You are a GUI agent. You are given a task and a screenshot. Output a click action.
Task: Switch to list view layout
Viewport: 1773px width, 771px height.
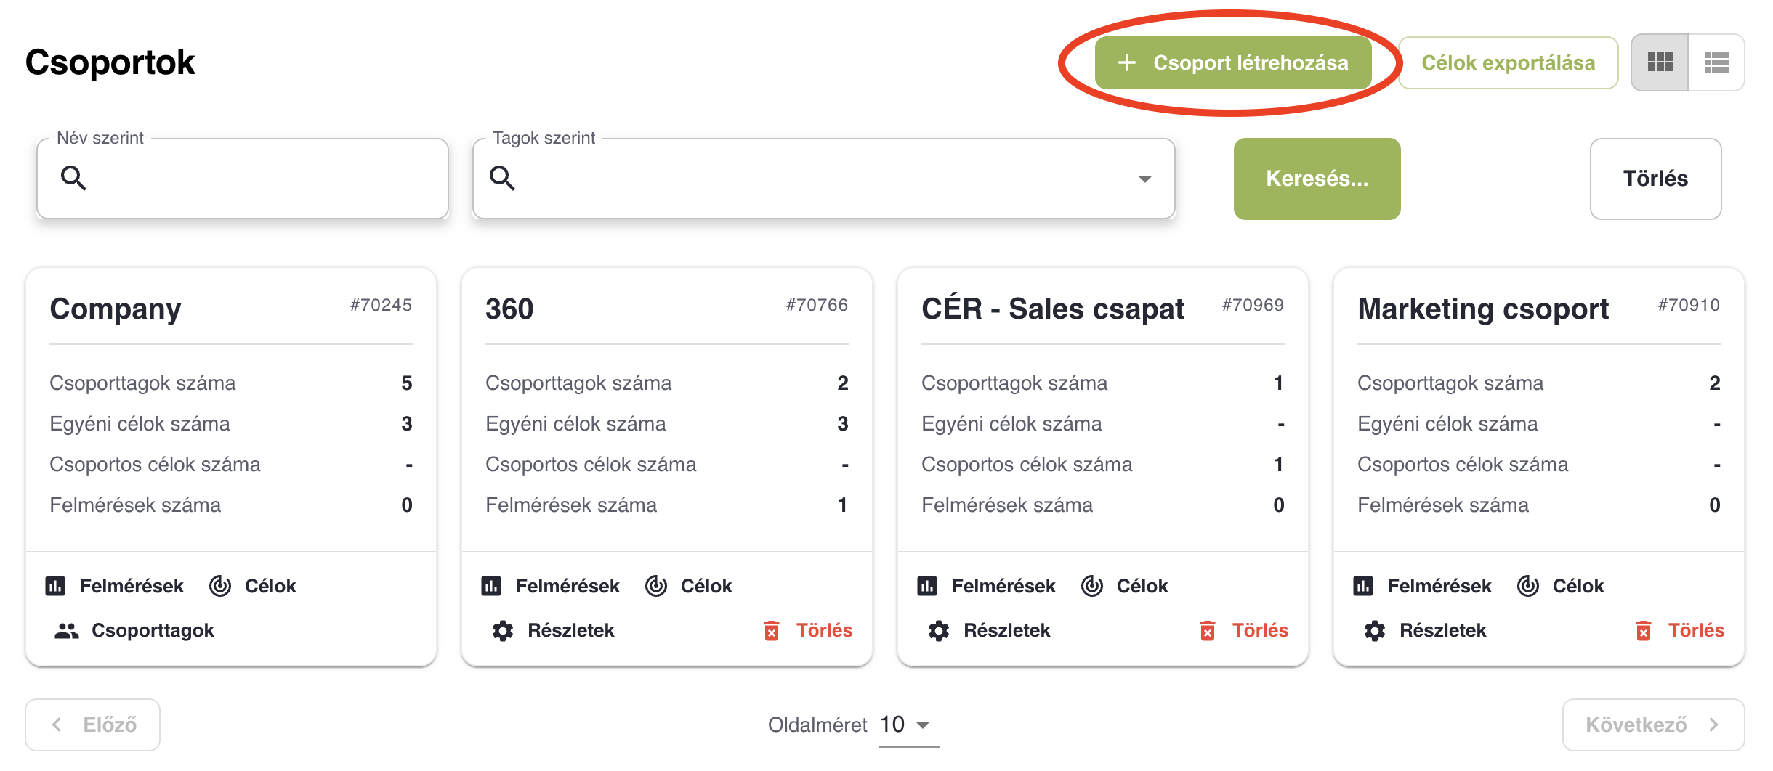(x=1716, y=62)
